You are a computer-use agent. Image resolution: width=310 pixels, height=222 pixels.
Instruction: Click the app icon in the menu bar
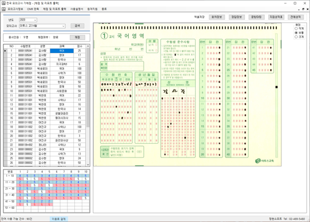coord(4,9)
